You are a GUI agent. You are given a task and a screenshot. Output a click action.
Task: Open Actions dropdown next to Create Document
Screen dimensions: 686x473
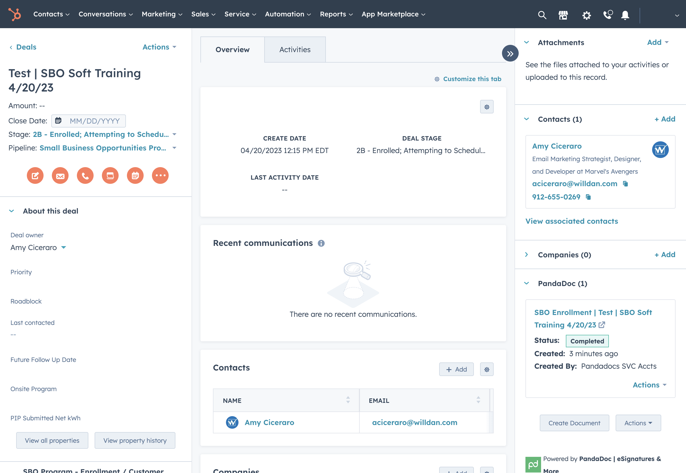[x=638, y=423]
